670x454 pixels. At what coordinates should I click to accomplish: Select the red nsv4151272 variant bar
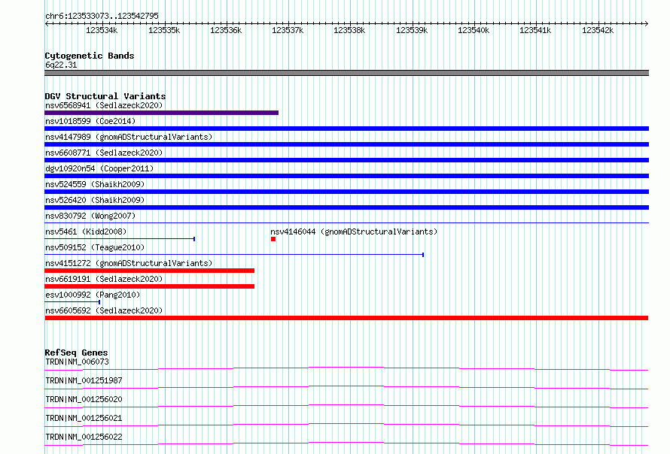pos(150,271)
